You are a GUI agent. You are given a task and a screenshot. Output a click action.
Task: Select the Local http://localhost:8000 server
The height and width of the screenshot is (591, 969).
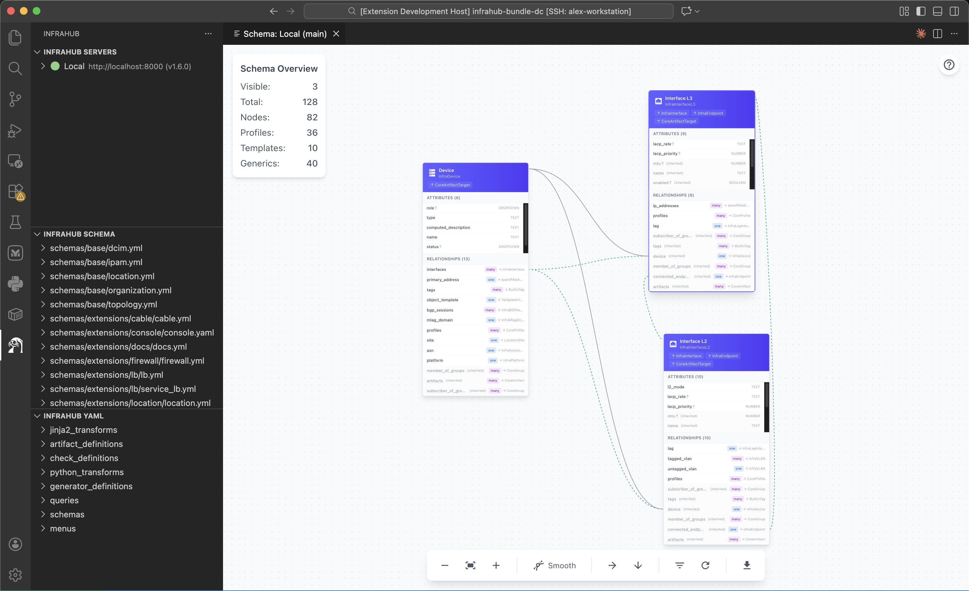point(74,66)
